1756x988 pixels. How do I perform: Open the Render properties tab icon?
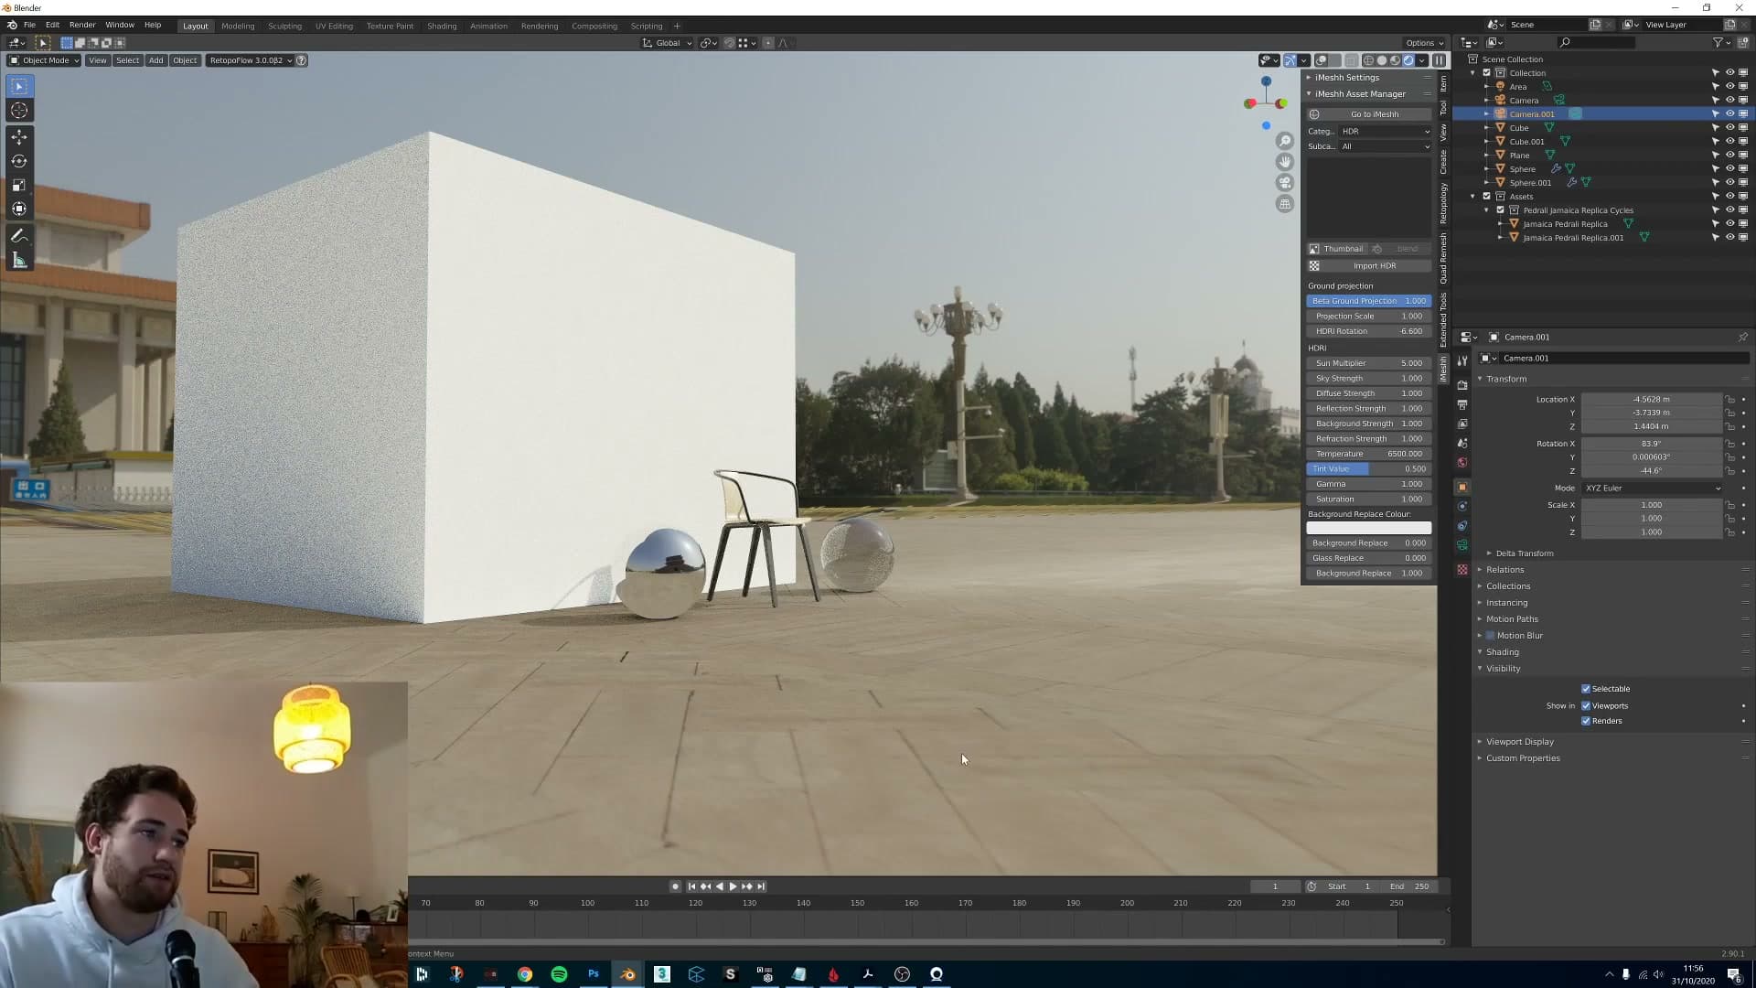click(x=1462, y=385)
